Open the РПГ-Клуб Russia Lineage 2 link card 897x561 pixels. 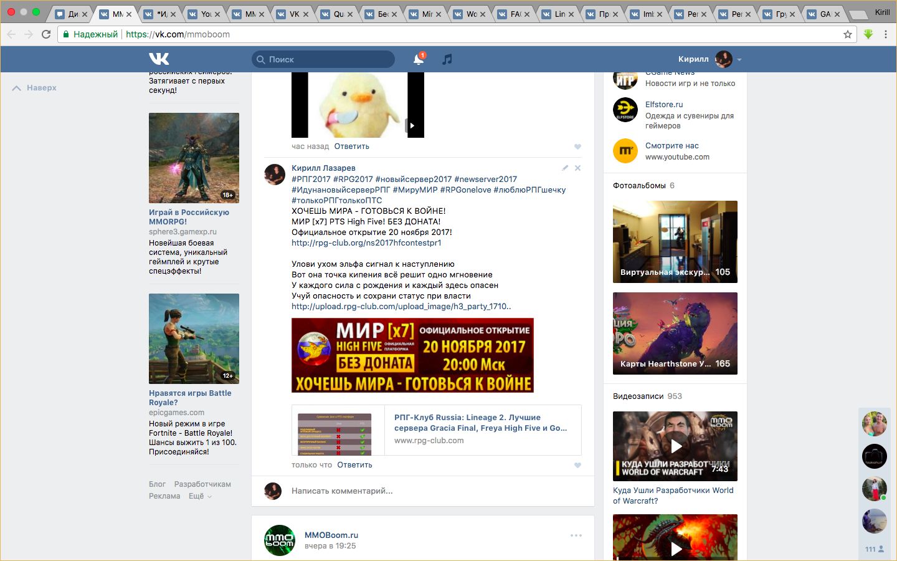click(436, 430)
